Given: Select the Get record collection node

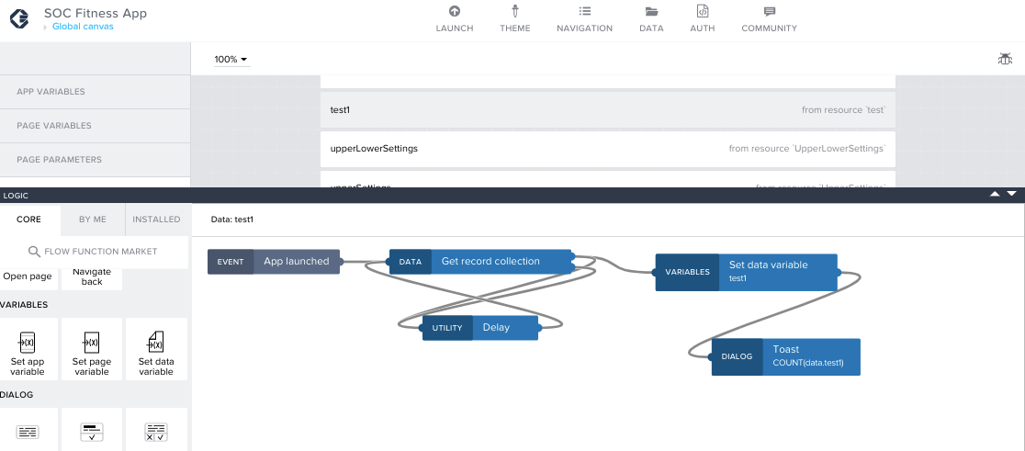Looking at the screenshot, I should 481,262.
